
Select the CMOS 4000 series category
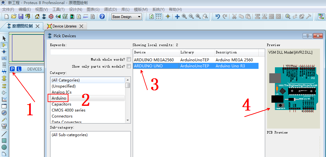pos(68,110)
